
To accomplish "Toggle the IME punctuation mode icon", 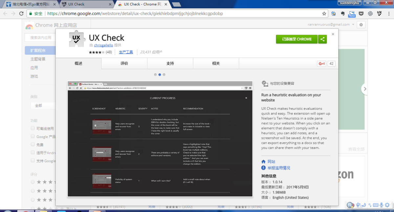I will point(369,205).
